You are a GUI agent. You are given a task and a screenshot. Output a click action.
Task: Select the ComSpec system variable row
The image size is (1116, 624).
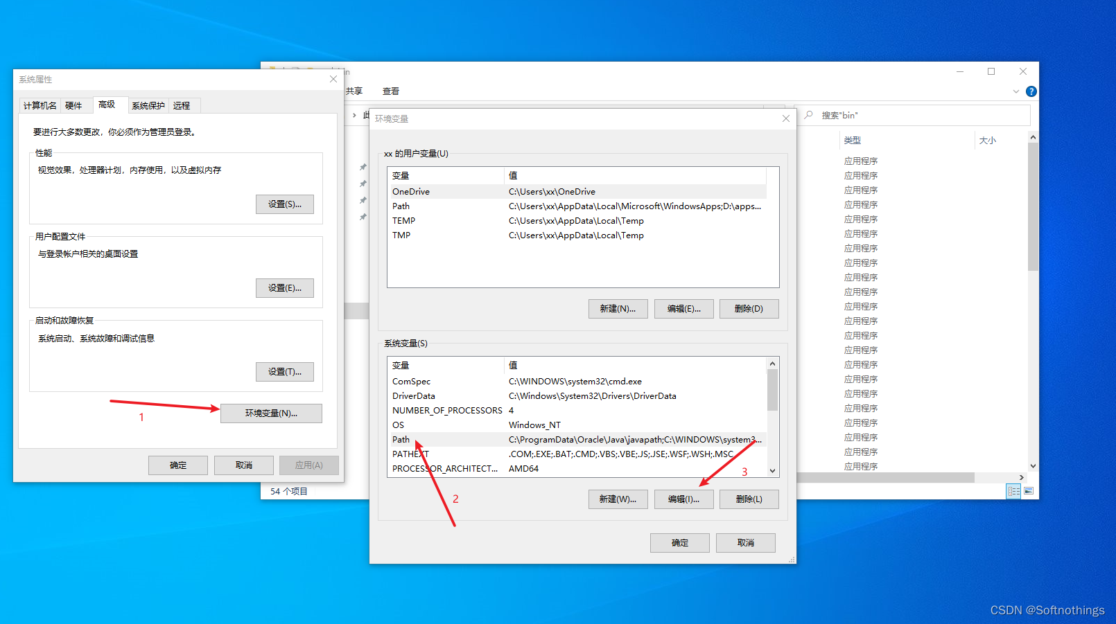coord(577,382)
